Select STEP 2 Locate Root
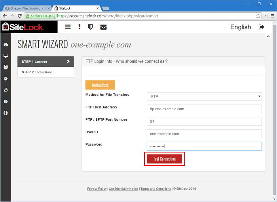This screenshot has height=202, width=277. tap(46, 72)
